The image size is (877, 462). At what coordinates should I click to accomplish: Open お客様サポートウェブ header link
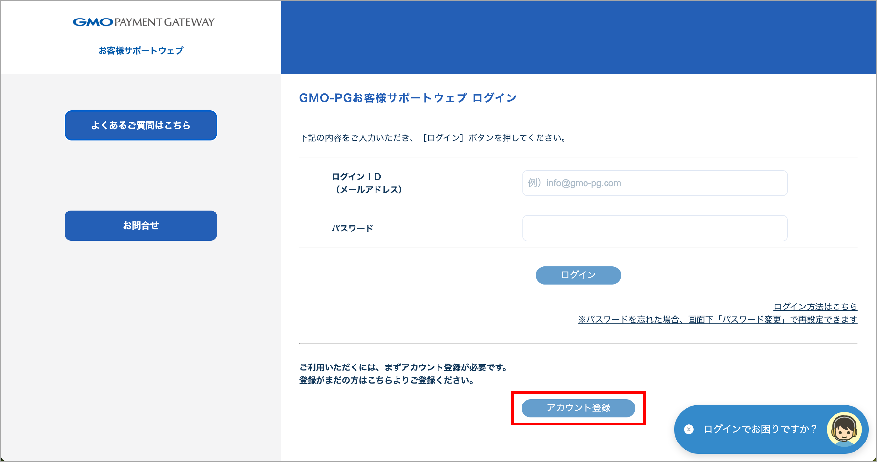(x=141, y=51)
